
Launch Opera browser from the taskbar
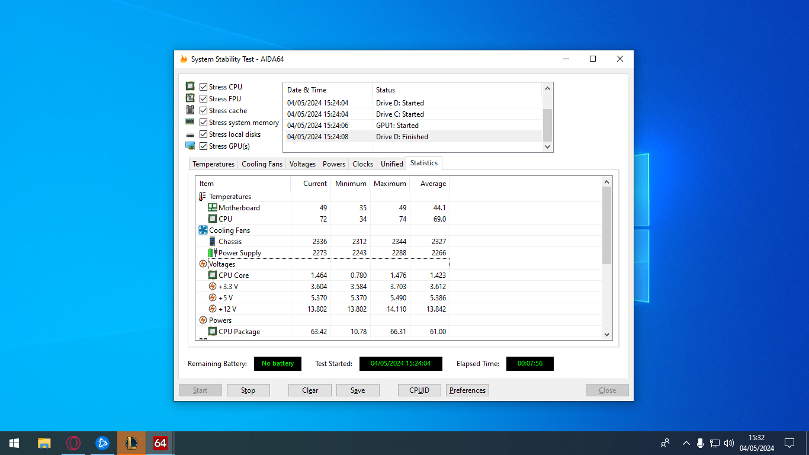(x=73, y=443)
